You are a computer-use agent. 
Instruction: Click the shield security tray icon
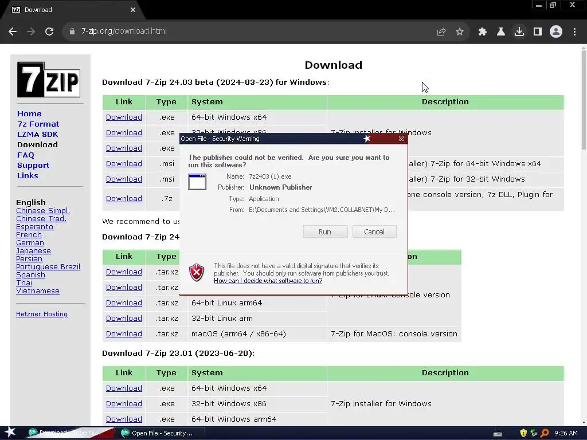(x=523, y=433)
